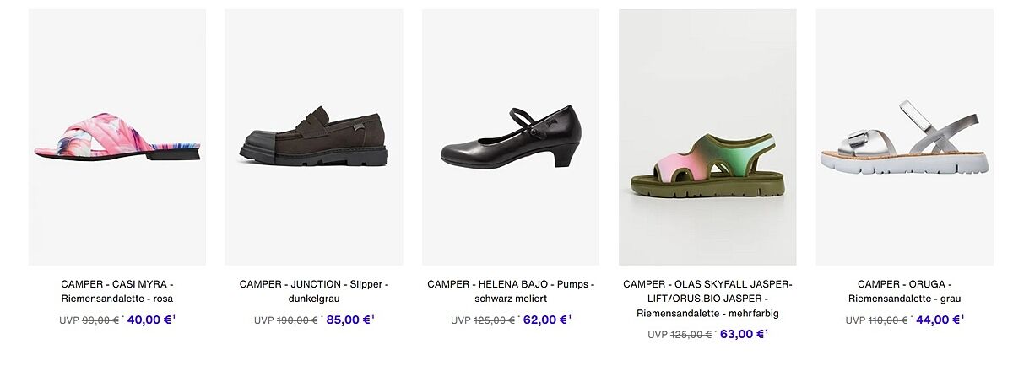Click the CAMPER - ORUGA product title
Screen dimensions: 1013x382
(904, 291)
